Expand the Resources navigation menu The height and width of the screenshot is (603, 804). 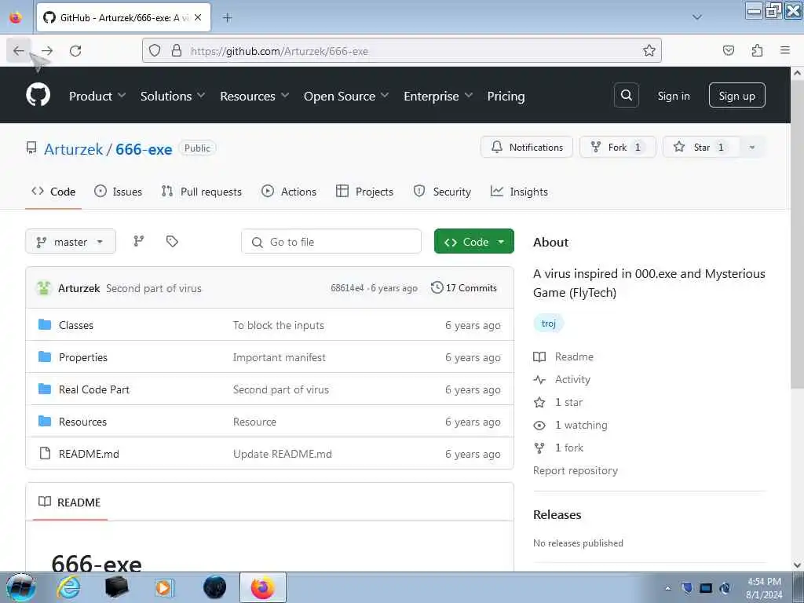click(x=254, y=96)
